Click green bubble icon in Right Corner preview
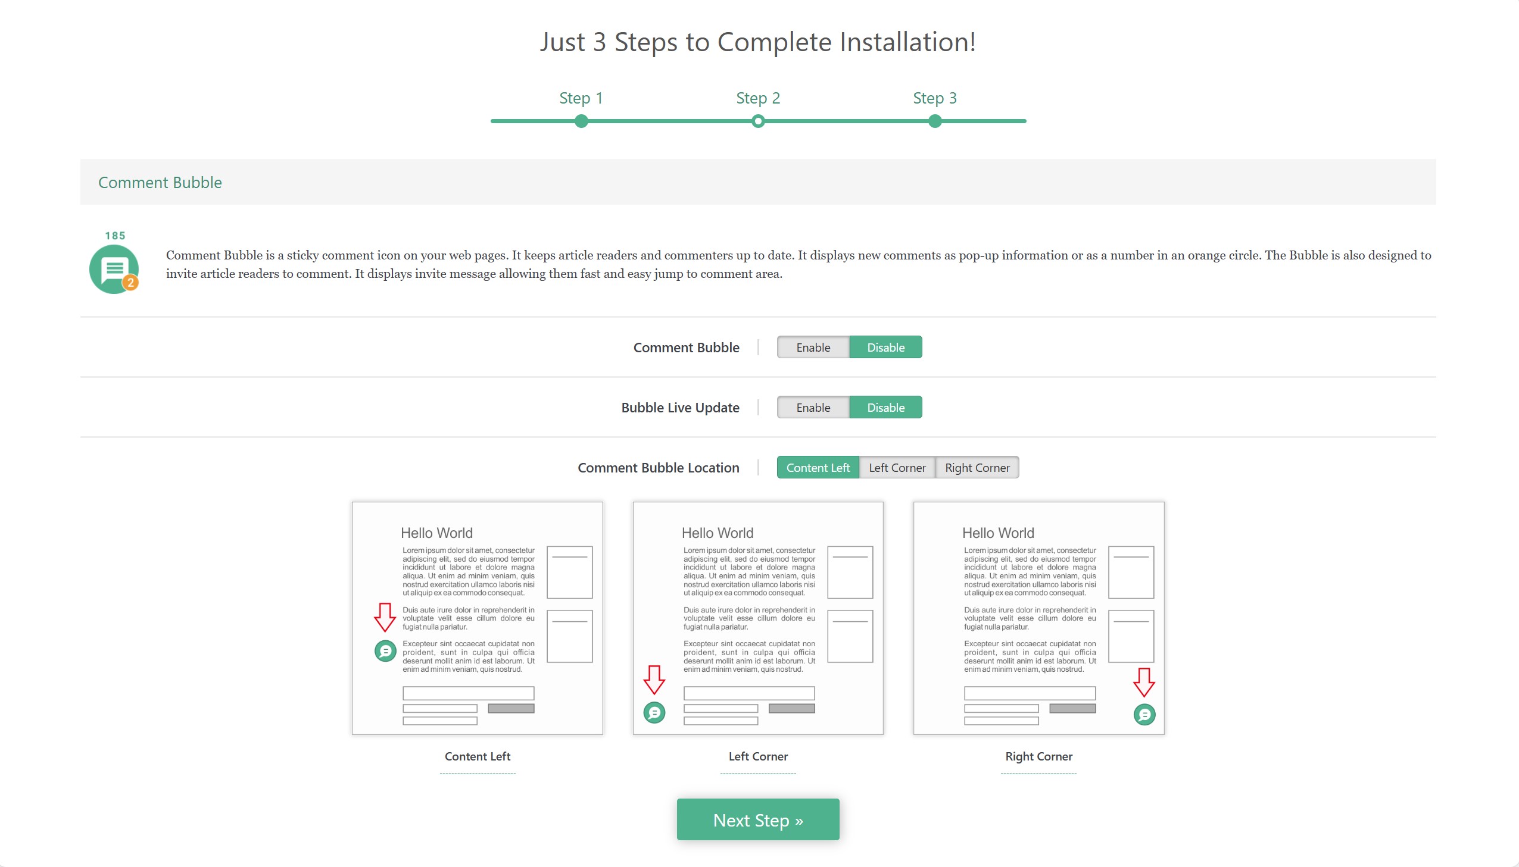Screen dimensions: 1519x867 point(1144,715)
